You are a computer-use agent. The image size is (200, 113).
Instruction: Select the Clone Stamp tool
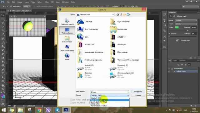(3, 46)
